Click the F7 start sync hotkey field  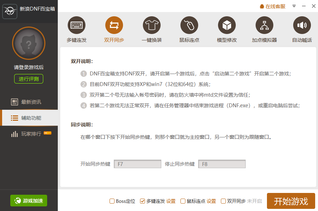(138, 164)
